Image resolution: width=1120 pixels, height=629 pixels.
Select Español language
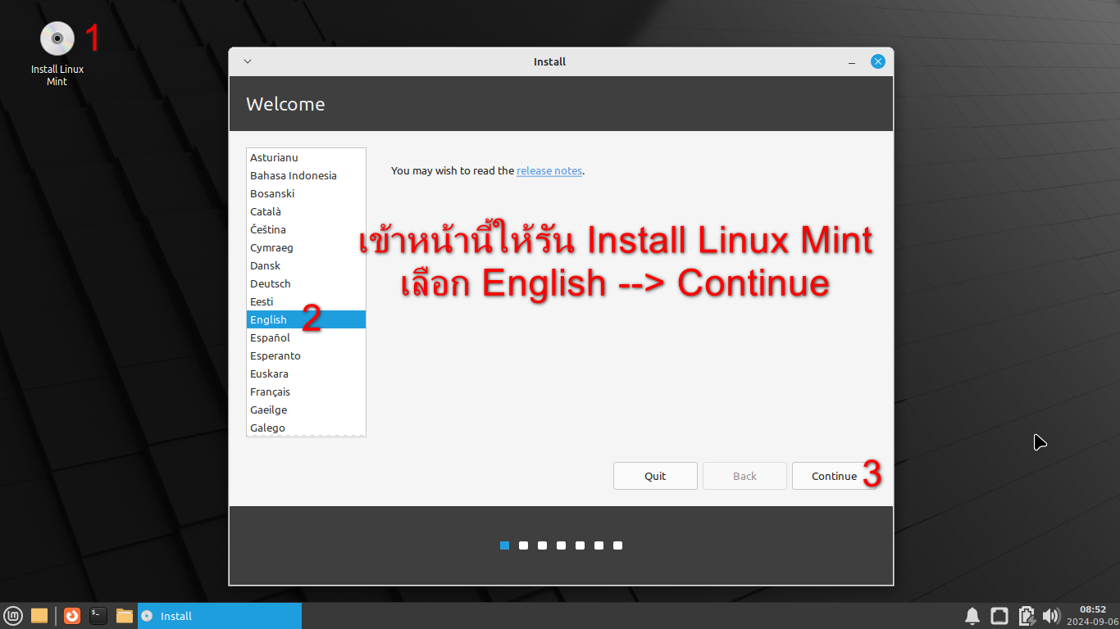[306, 337]
